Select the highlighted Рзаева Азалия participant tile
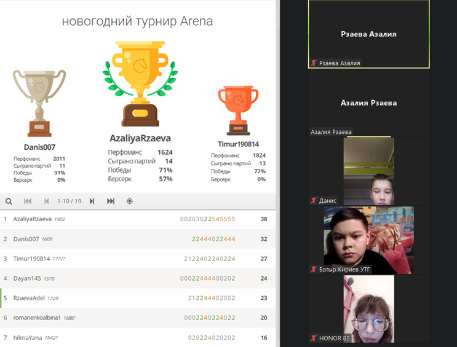Image resolution: width=457 pixels, height=347 pixels. (368, 34)
